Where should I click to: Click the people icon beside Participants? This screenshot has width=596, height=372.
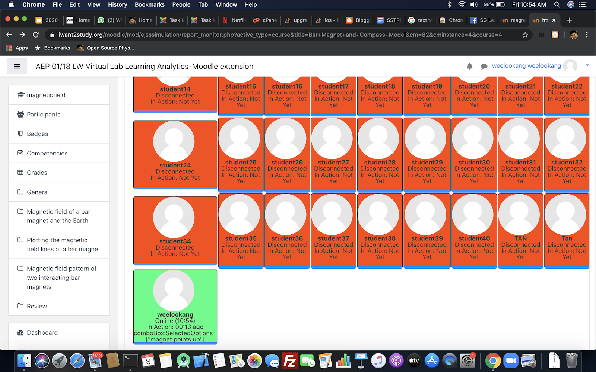pos(20,114)
